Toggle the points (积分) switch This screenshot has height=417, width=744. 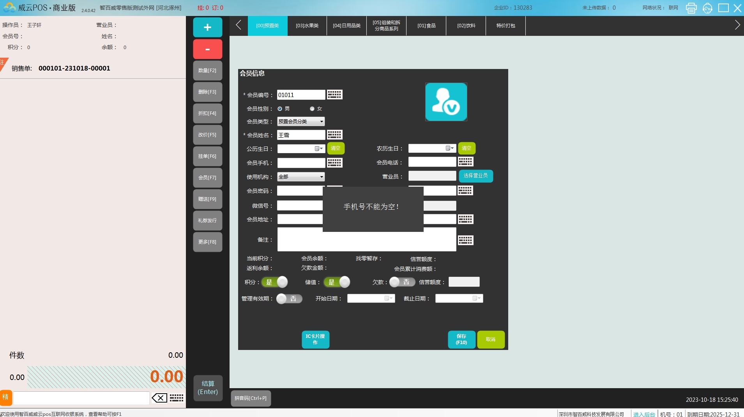tap(275, 282)
